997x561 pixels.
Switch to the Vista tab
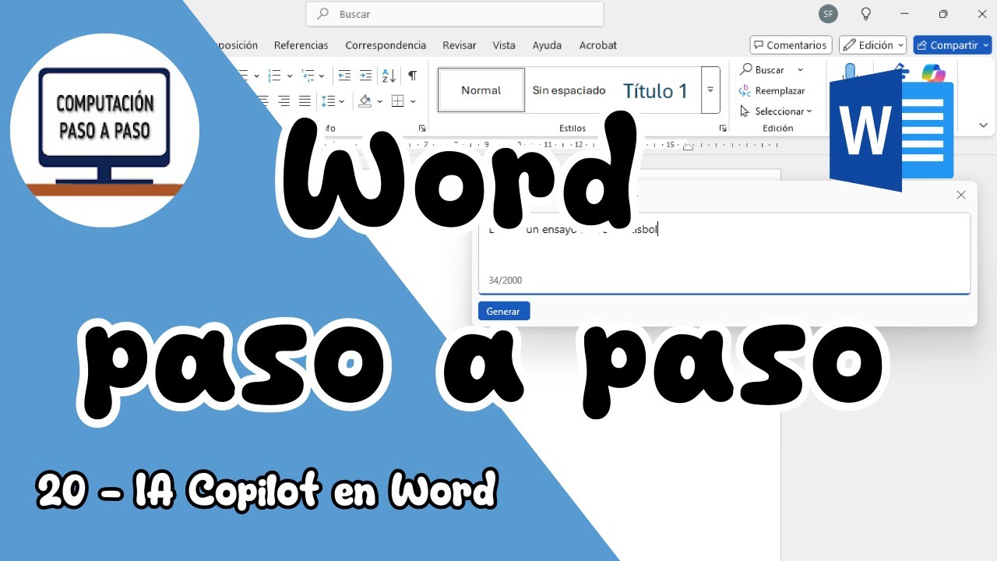pyautogui.click(x=504, y=45)
